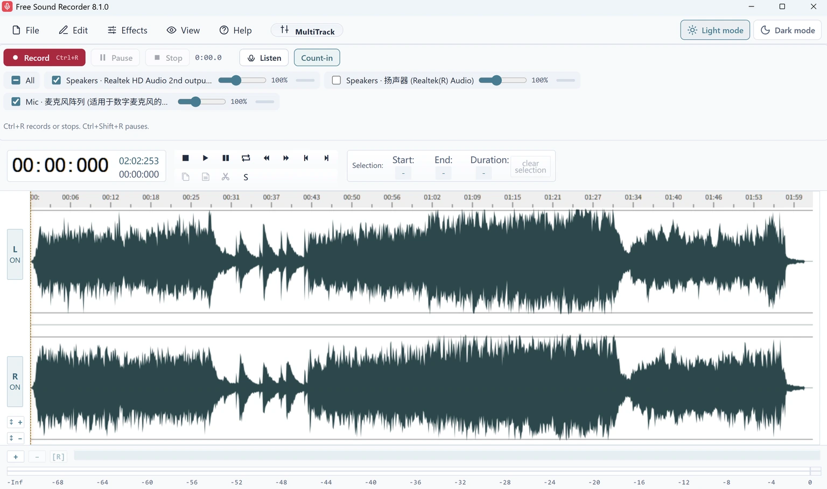Viewport: 827px width, 489px height.
Task: Start recording with the Record button
Action: pos(45,58)
